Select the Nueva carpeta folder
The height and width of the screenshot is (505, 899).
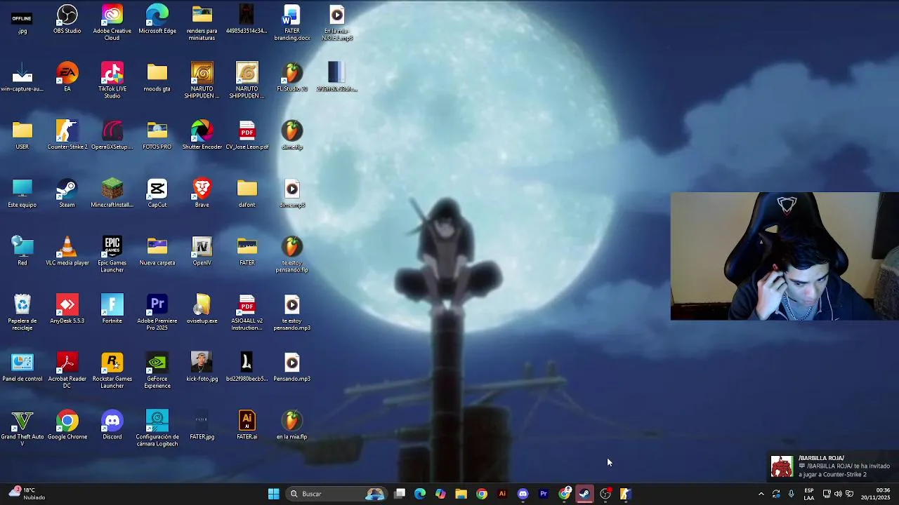(157, 252)
